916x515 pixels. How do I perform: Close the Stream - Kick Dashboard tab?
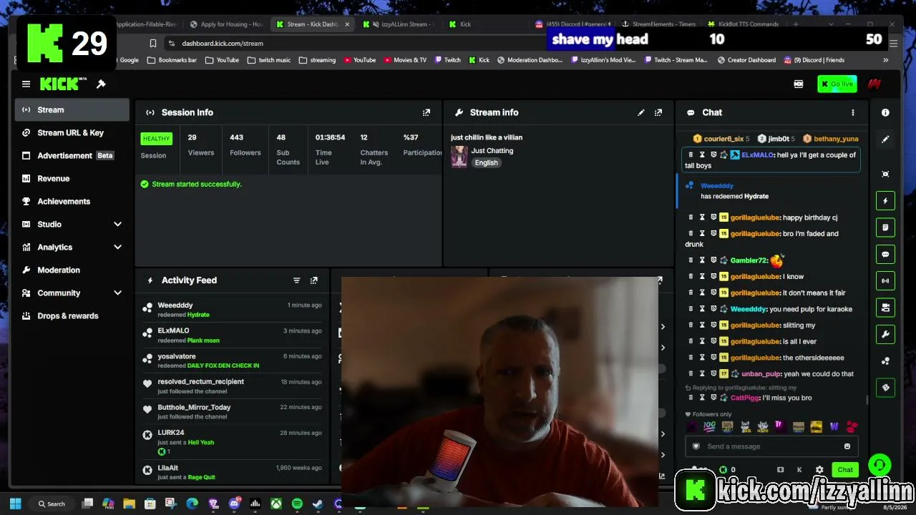347,24
